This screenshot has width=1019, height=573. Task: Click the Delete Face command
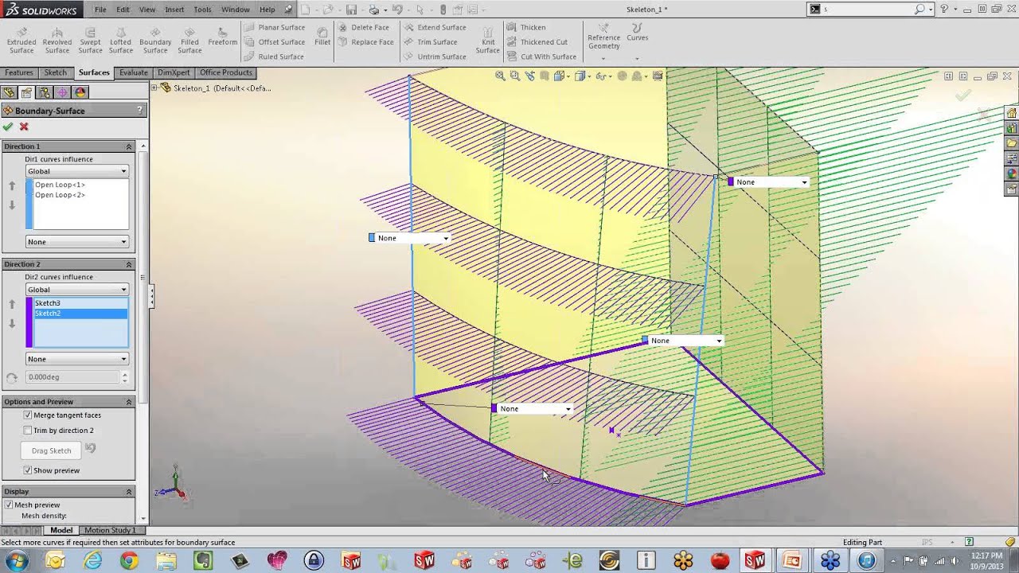pyautogui.click(x=365, y=27)
